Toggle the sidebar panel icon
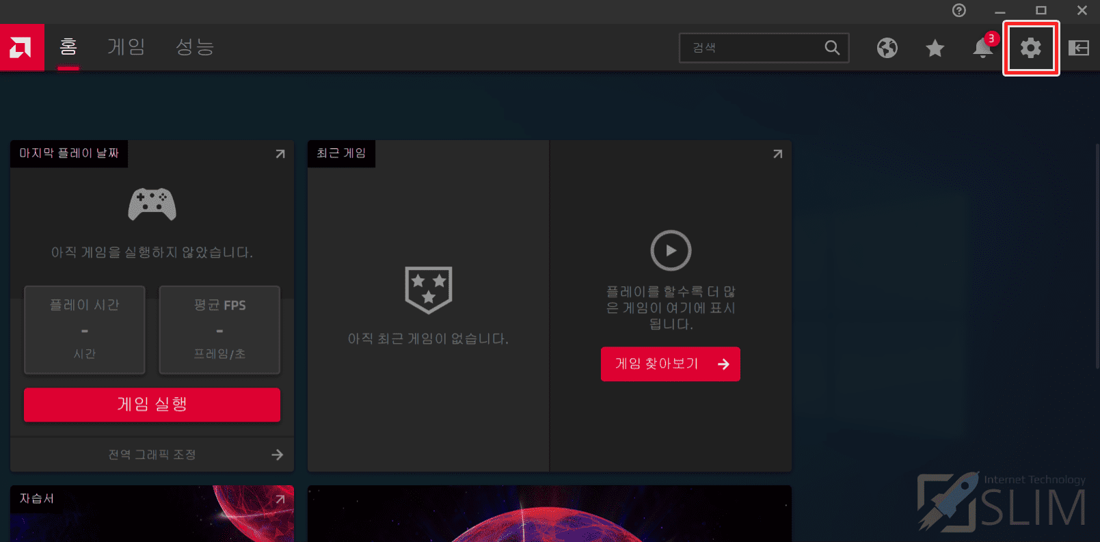 (1079, 48)
